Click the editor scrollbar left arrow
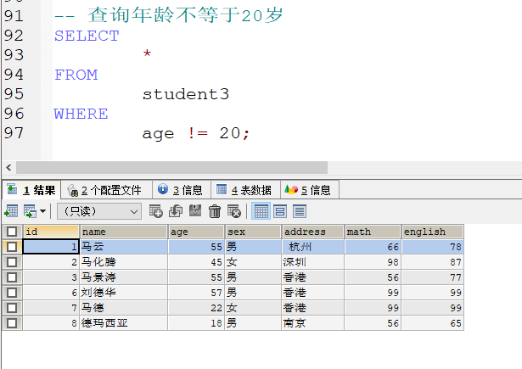Image resolution: width=522 pixels, height=369 pixels. point(8,167)
